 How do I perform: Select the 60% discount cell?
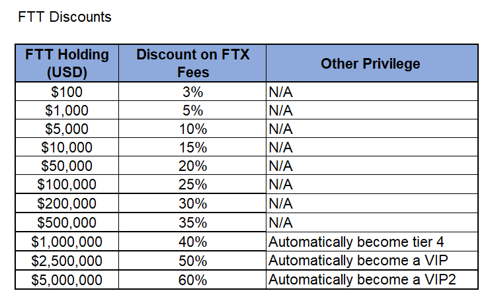coord(192,280)
